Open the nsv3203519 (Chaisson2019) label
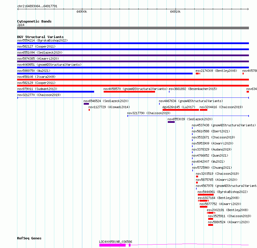This screenshot has height=248, width=257. pyautogui.click(x=217, y=174)
